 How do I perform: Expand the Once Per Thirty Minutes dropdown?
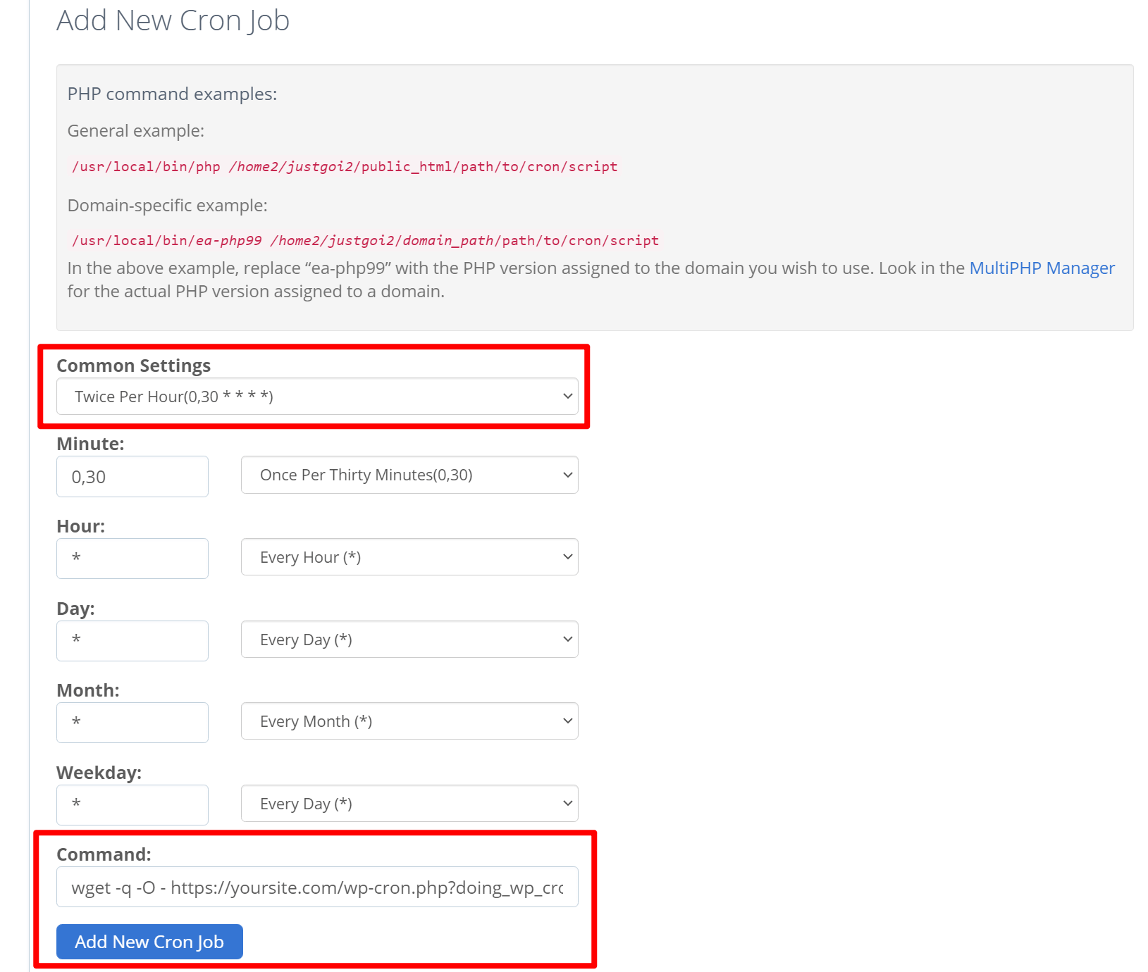click(x=409, y=475)
